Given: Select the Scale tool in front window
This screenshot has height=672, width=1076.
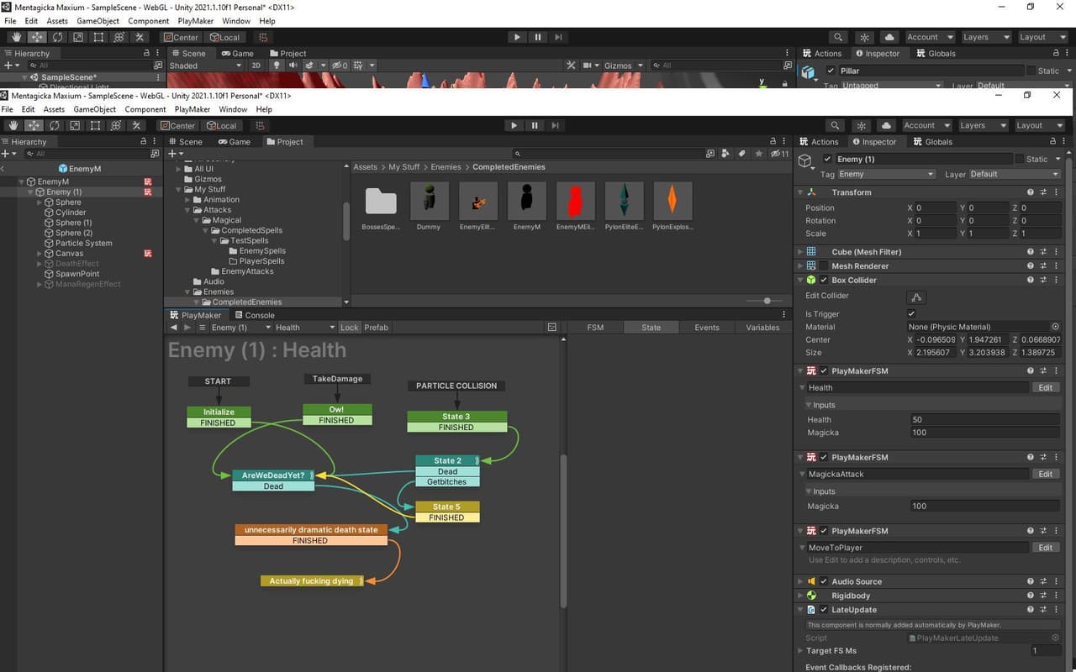Looking at the screenshot, I should tap(75, 125).
